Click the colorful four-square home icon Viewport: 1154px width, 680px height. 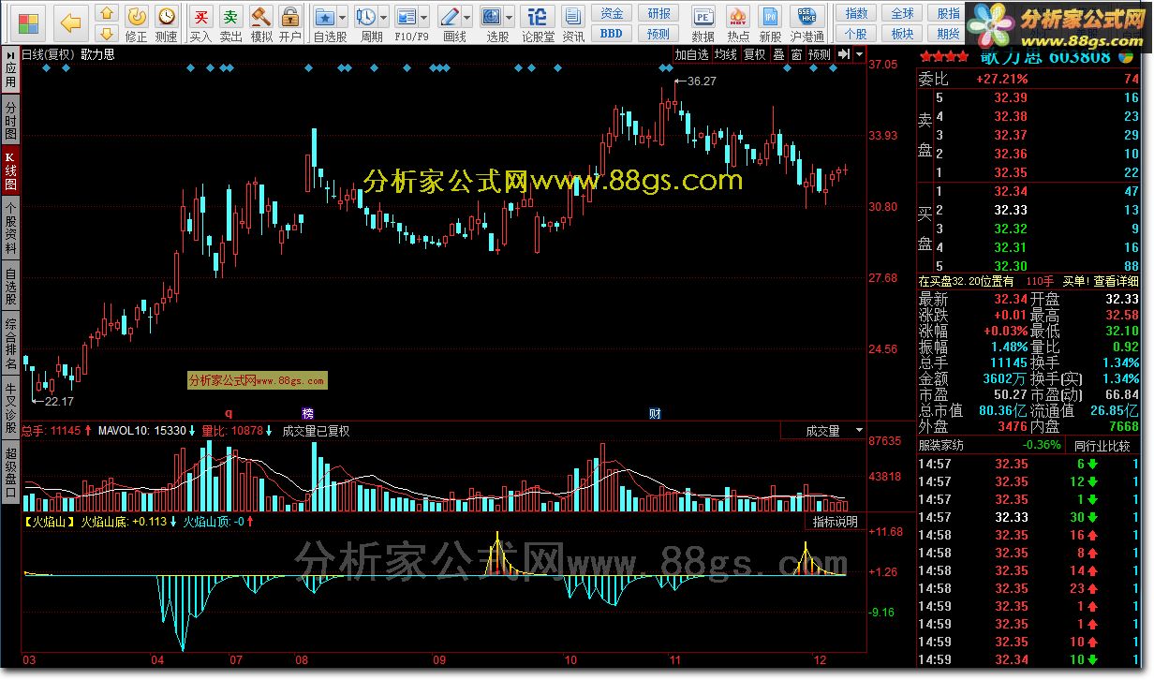coord(28,22)
